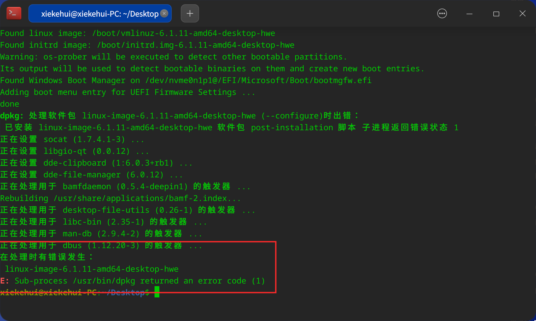The image size is (536, 321).
Task: Click the line Rebuilding /usr/share/applications/bamf-2.index
Action: [120, 198]
